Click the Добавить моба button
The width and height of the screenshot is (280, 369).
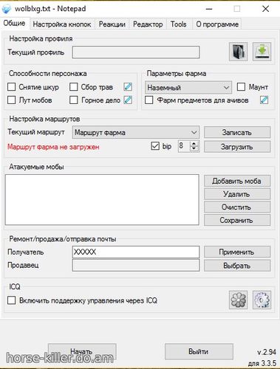click(237, 181)
